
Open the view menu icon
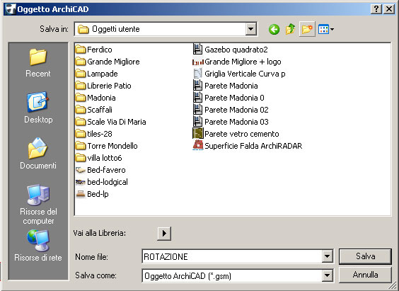pyautogui.click(x=326, y=29)
